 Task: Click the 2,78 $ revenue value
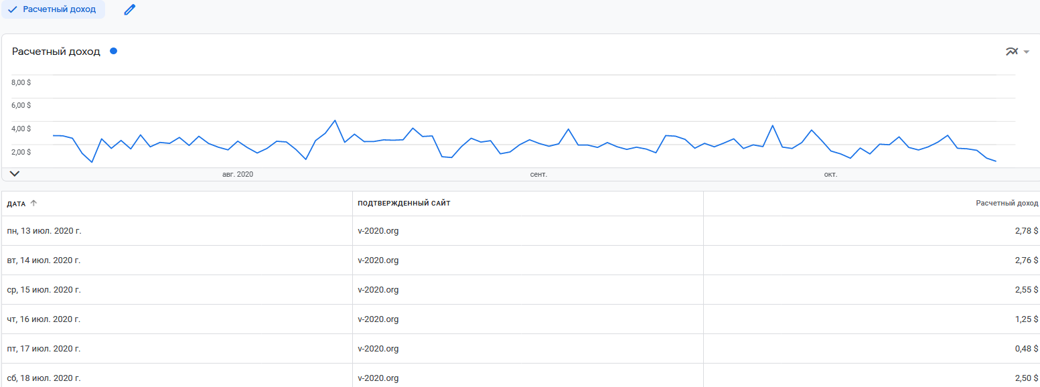(1026, 231)
